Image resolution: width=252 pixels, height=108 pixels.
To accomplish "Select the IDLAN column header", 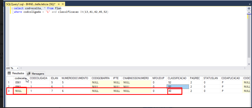I will 55,78.
